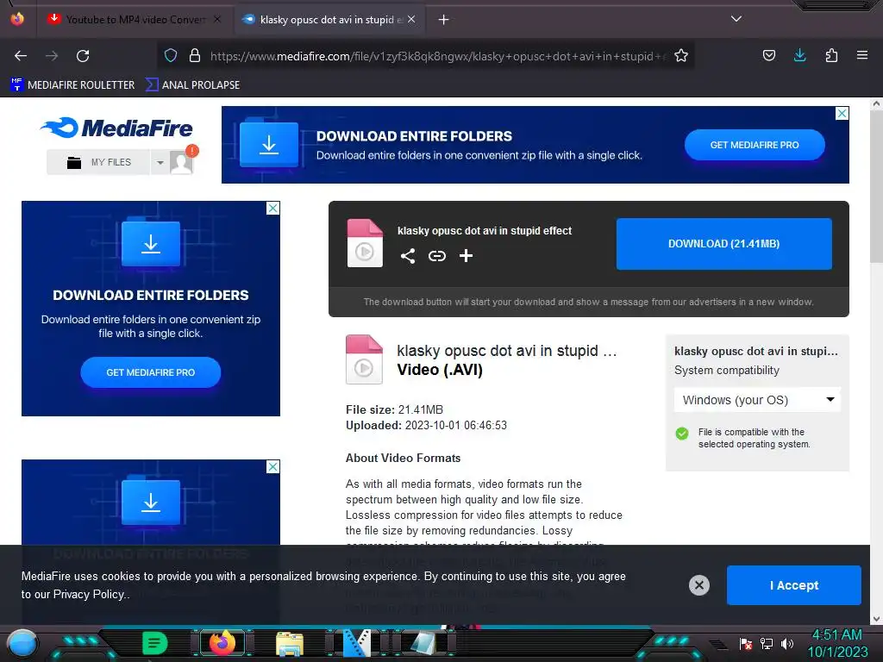Viewport: 883px width, 662px height.
Task: Click the MediaFire logo
Action: click(x=116, y=128)
